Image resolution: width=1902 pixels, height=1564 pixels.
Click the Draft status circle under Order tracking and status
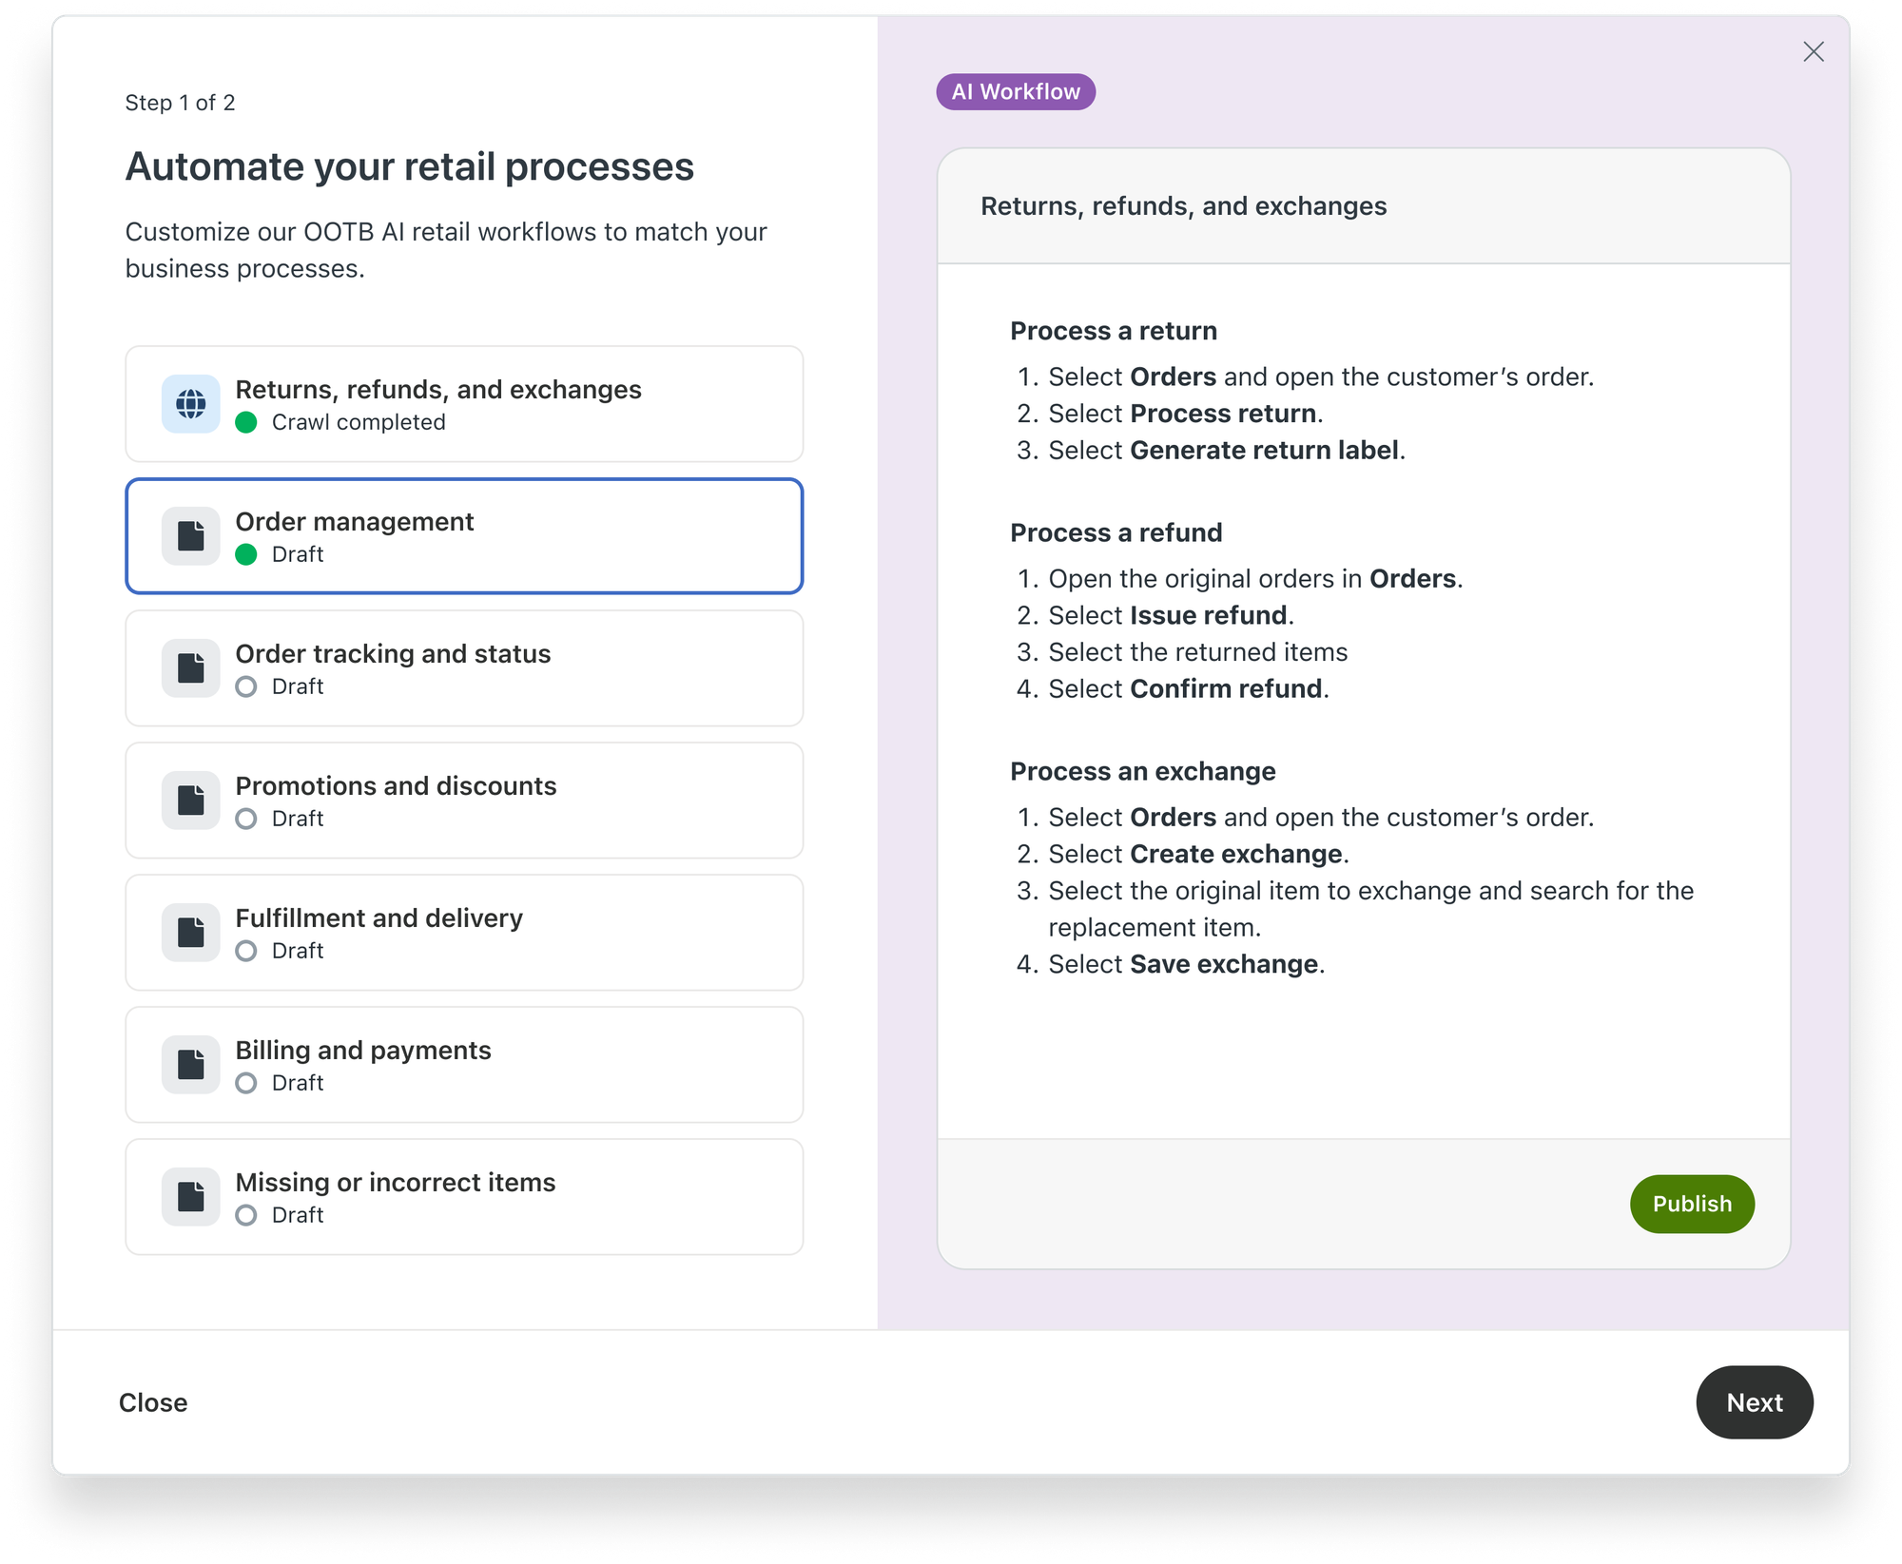(x=246, y=686)
